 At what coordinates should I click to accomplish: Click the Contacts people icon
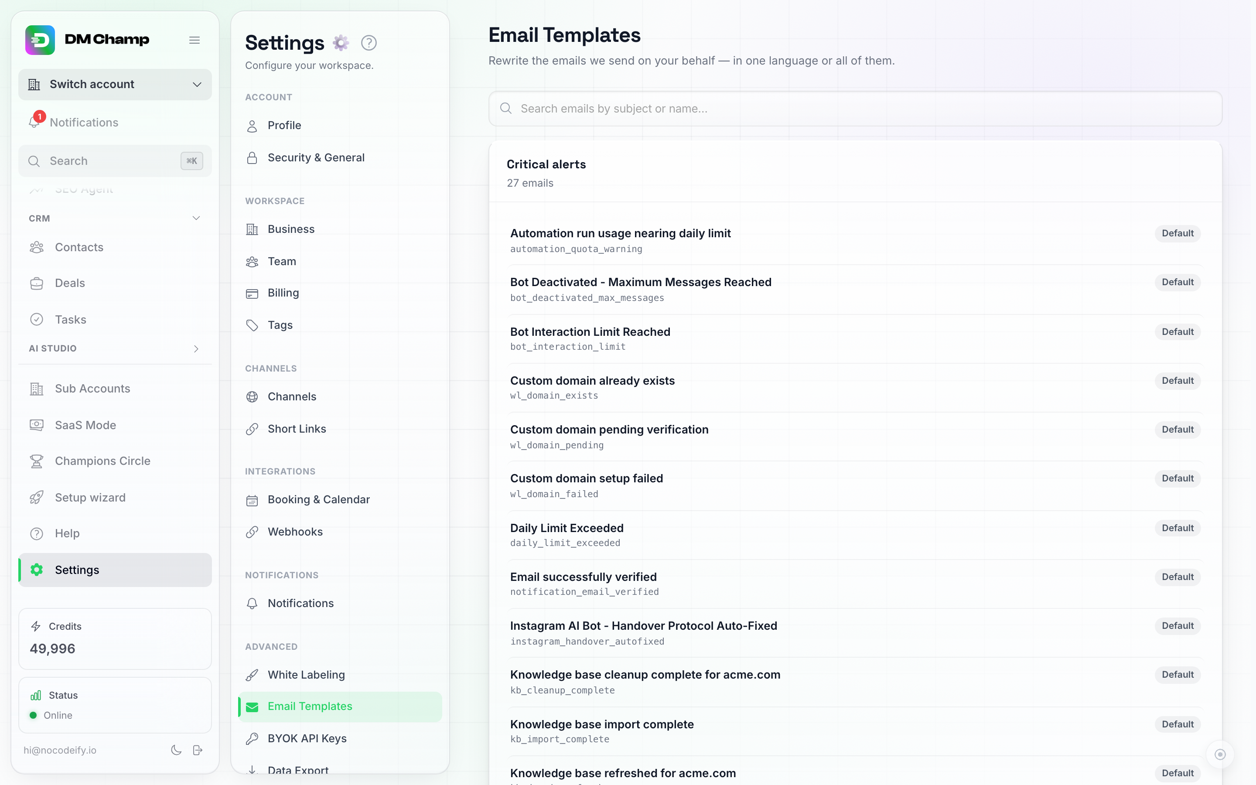[36, 247]
